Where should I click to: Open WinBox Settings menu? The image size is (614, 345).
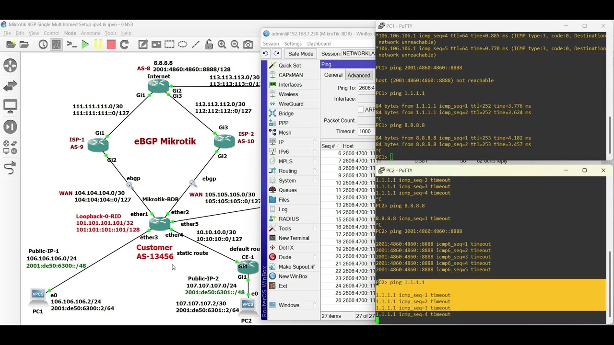pyautogui.click(x=293, y=44)
